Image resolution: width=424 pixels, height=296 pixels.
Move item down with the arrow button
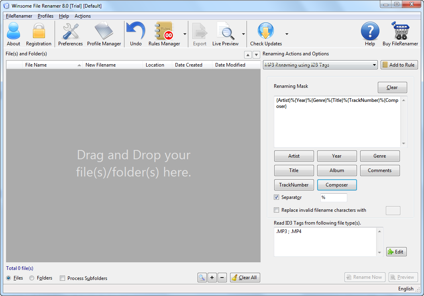click(256, 55)
